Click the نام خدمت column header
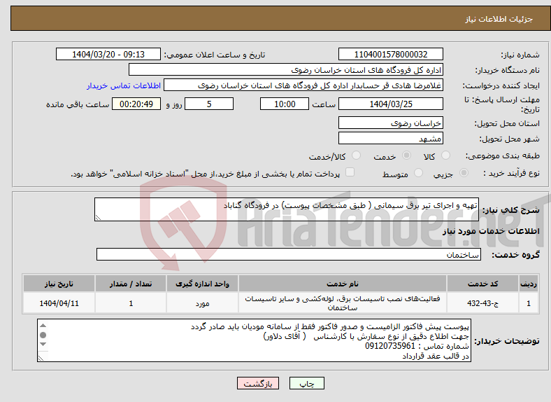The height and width of the screenshot is (402, 551). [x=342, y=284]
